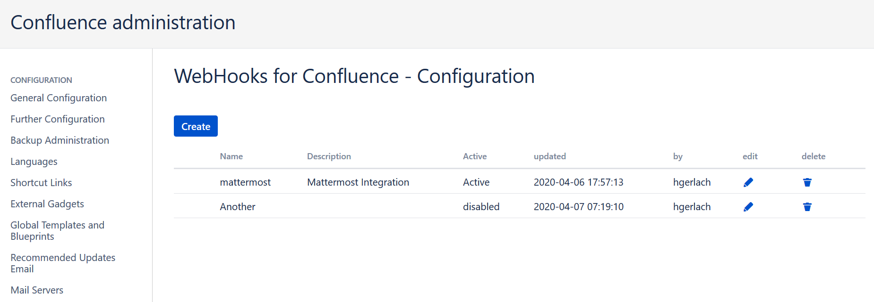The image size is (874, 302).
Task: Delete the mattermost webhook via trash icon
Action: pyautogui.click(x=807, y=182)
